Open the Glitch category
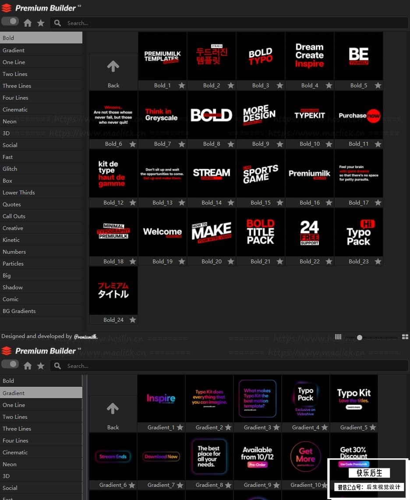 pyautogui.click(x=41, y=169)
